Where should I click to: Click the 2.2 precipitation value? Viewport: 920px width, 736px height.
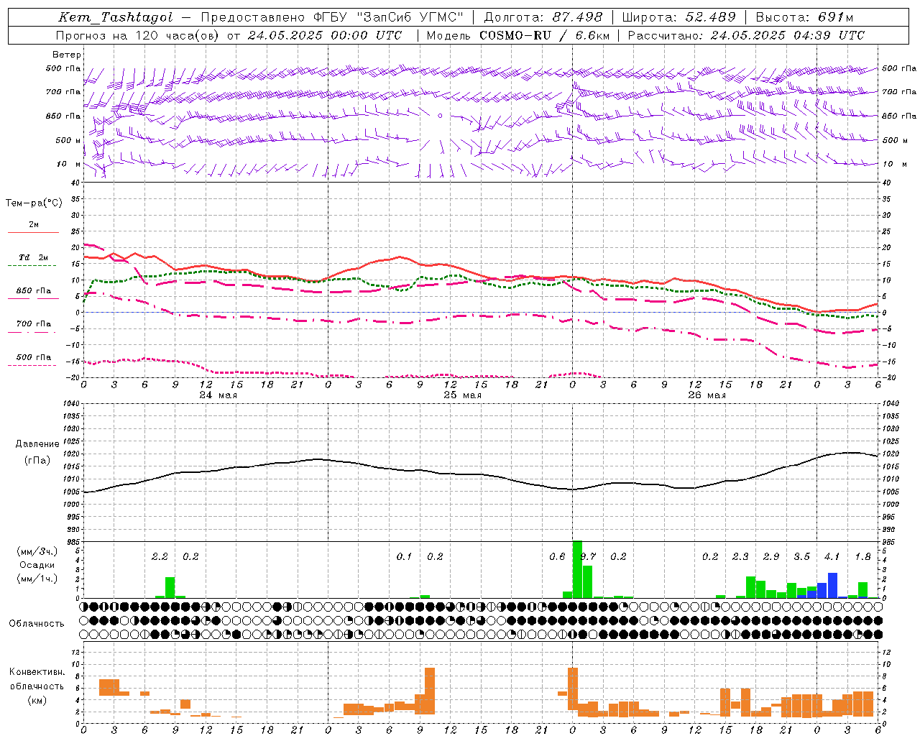pyautogui.click(x=160, y=556)
